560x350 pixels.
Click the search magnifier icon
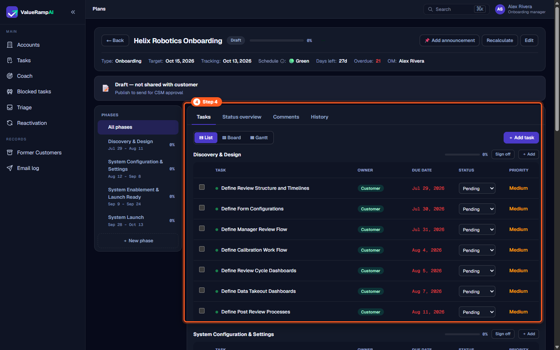click(430, 9)
